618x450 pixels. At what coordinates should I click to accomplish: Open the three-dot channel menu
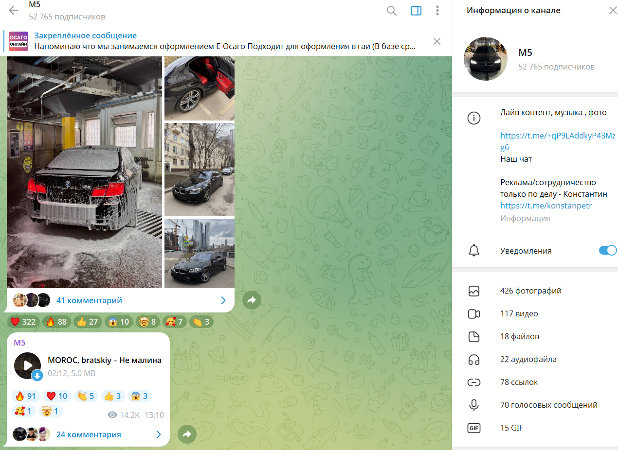click(437, 11)
